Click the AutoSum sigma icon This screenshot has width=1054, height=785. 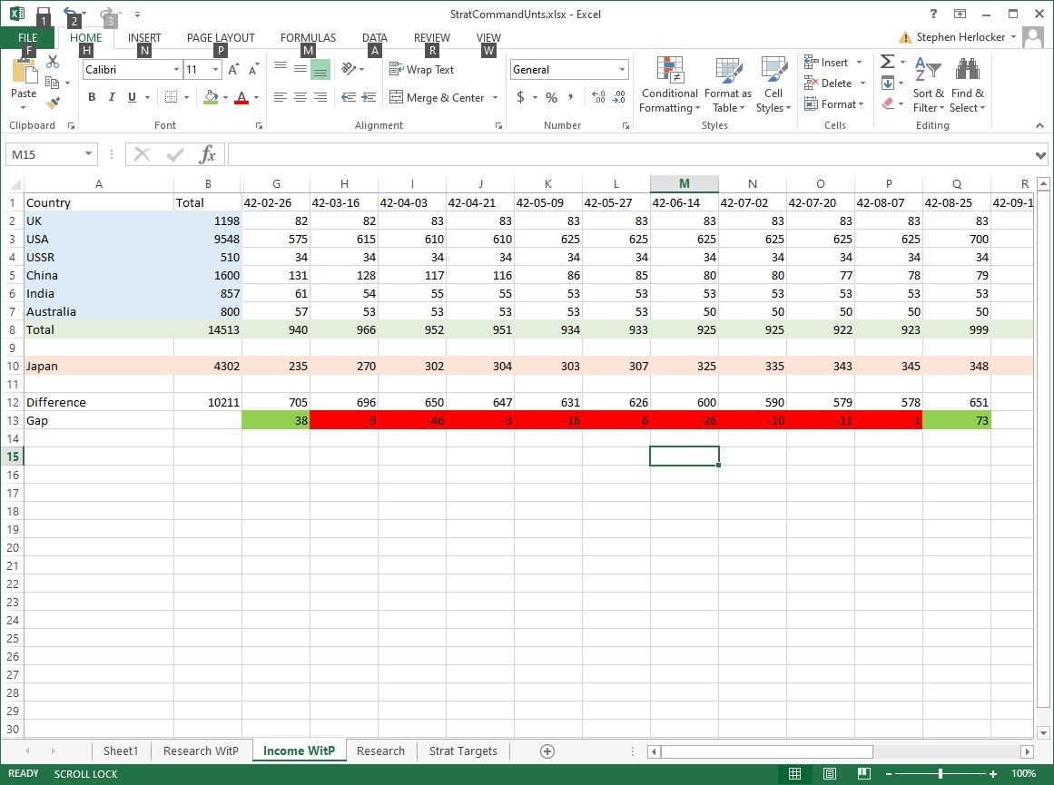point(887,62)
